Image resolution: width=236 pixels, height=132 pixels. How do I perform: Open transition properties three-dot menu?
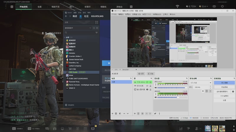[210, 91]
